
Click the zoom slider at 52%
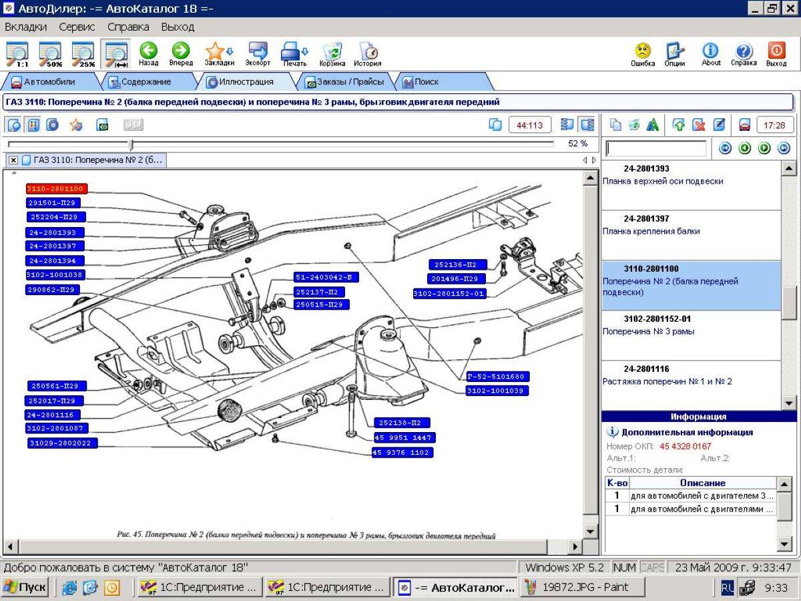(x=131, y=144)
